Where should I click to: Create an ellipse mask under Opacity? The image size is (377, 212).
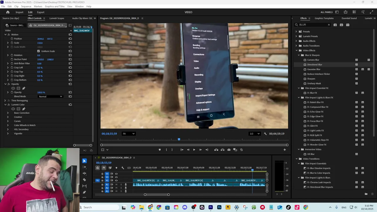[13, 88]
